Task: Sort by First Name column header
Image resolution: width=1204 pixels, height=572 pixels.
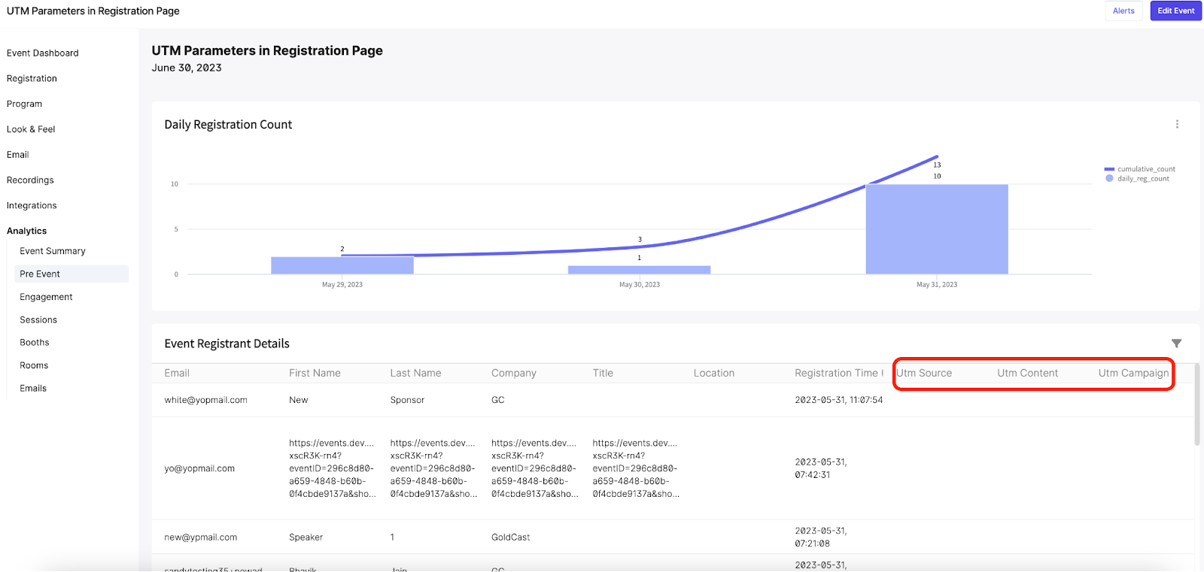Action: point(315,373)
